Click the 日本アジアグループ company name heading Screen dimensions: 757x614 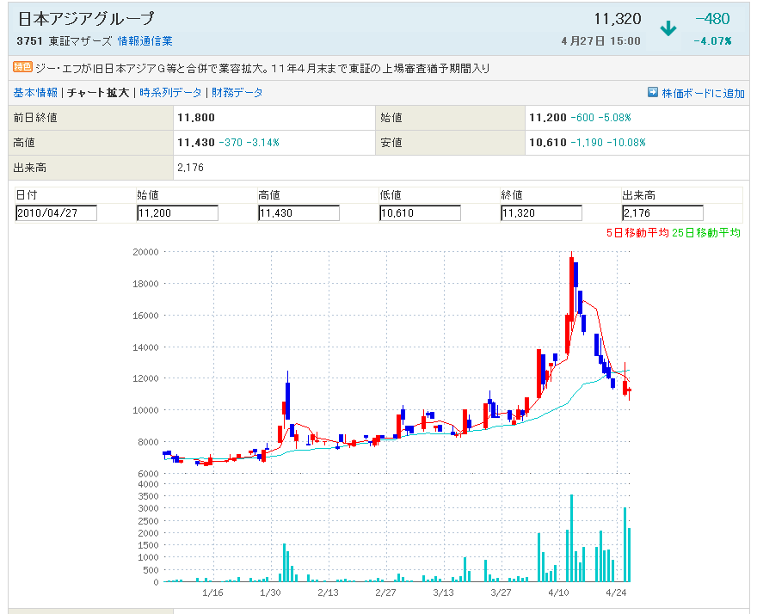pos(86,18)
